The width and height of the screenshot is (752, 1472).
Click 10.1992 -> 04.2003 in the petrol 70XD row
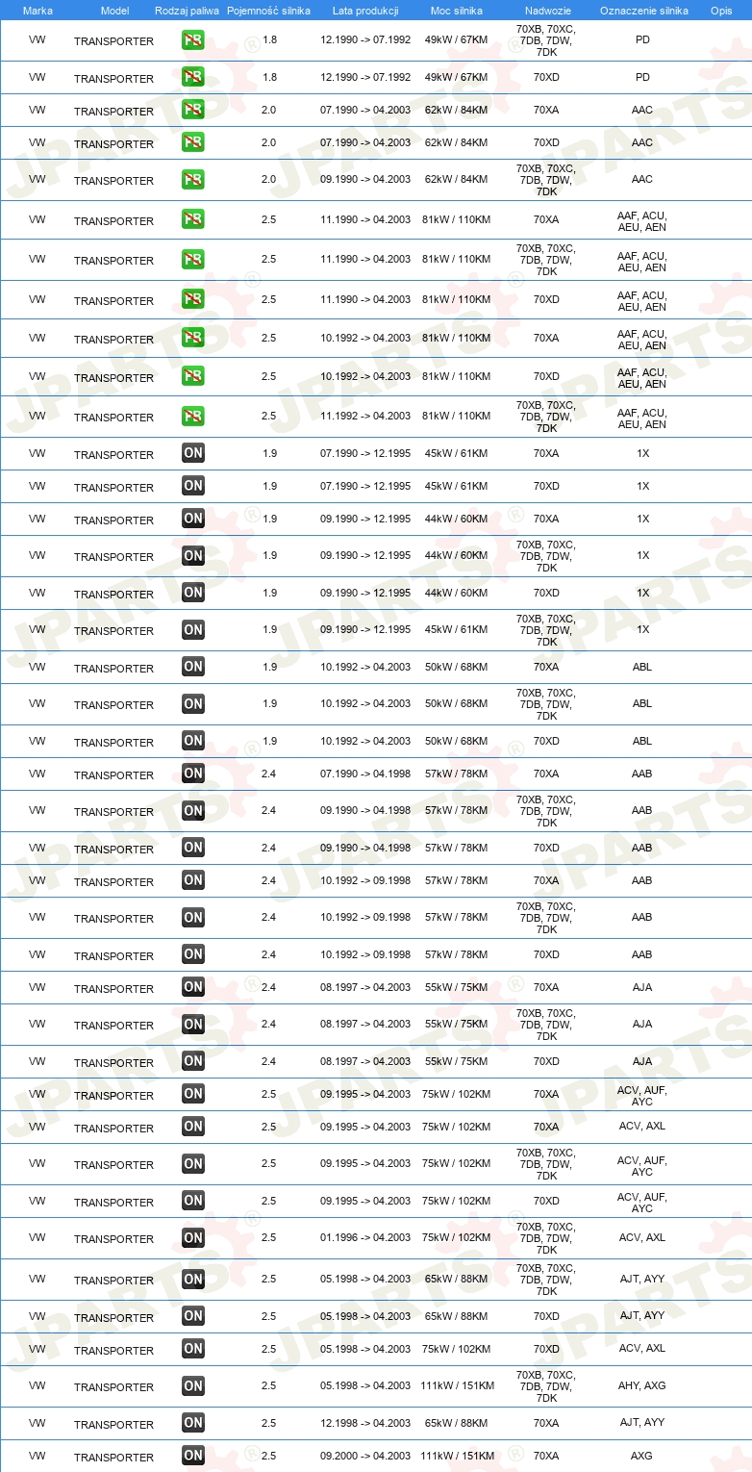click(365, 376)
